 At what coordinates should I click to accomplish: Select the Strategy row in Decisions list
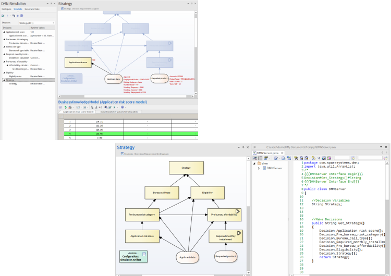(10, 80)
